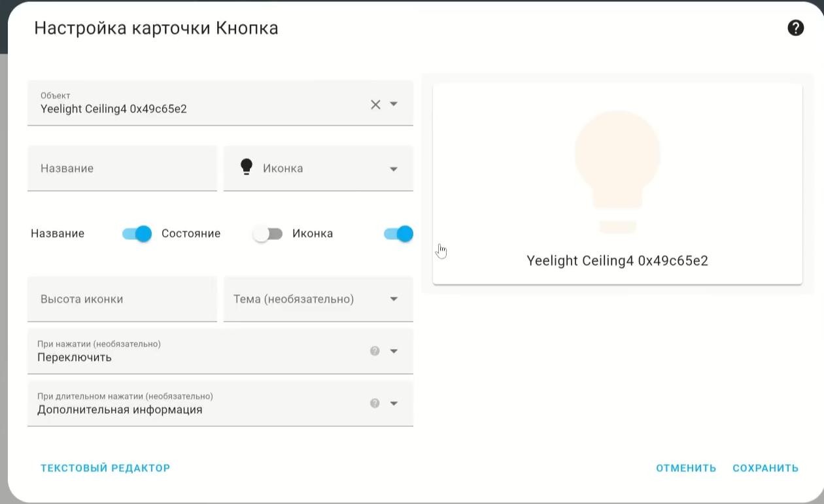Expand the При нажатии action dropdown

click(394, 351)
